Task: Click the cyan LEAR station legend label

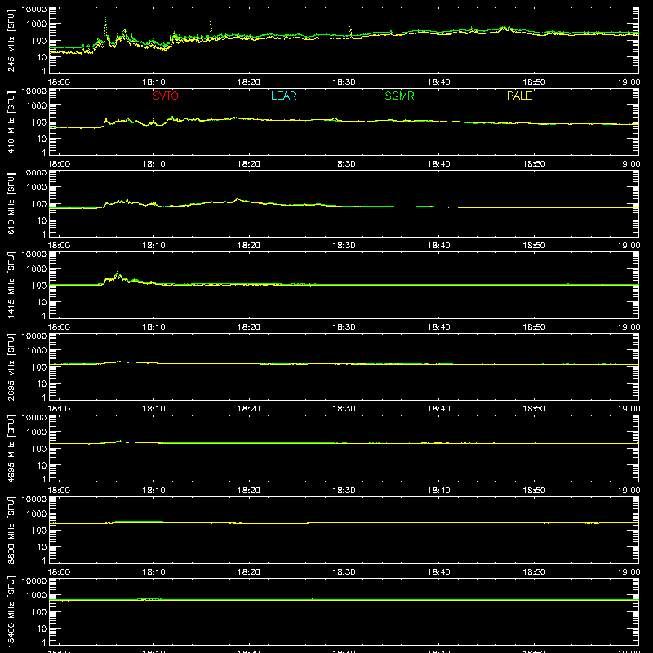Action: [283, 96]
